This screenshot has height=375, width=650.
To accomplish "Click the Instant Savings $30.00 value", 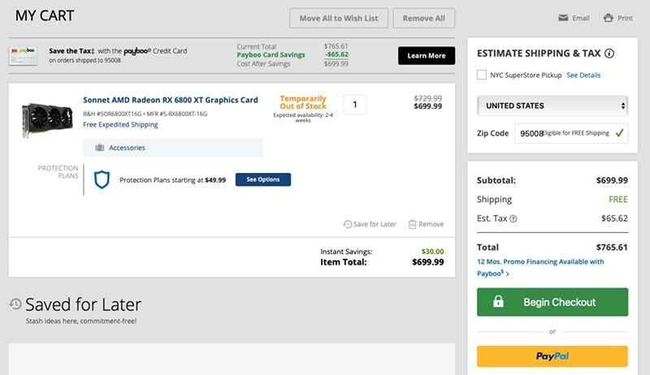I will [432, 252].
